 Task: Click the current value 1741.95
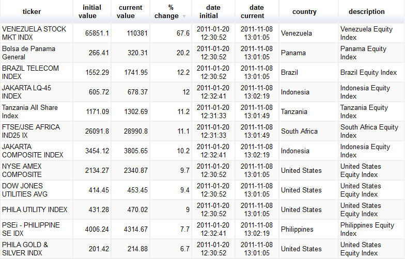(x=136, y=72)
